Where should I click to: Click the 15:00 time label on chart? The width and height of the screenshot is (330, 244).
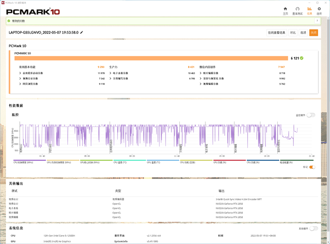[222, 156]
